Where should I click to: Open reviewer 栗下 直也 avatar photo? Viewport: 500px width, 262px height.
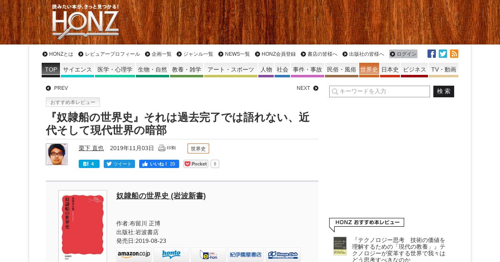click(x=57, y=154)
